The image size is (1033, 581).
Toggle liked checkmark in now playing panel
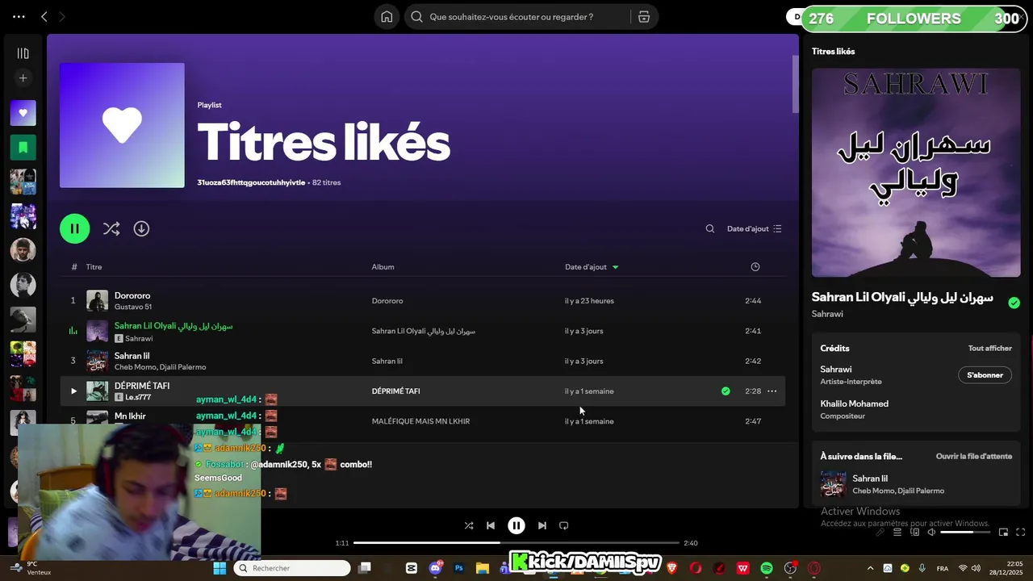[x=1014, y=303]
